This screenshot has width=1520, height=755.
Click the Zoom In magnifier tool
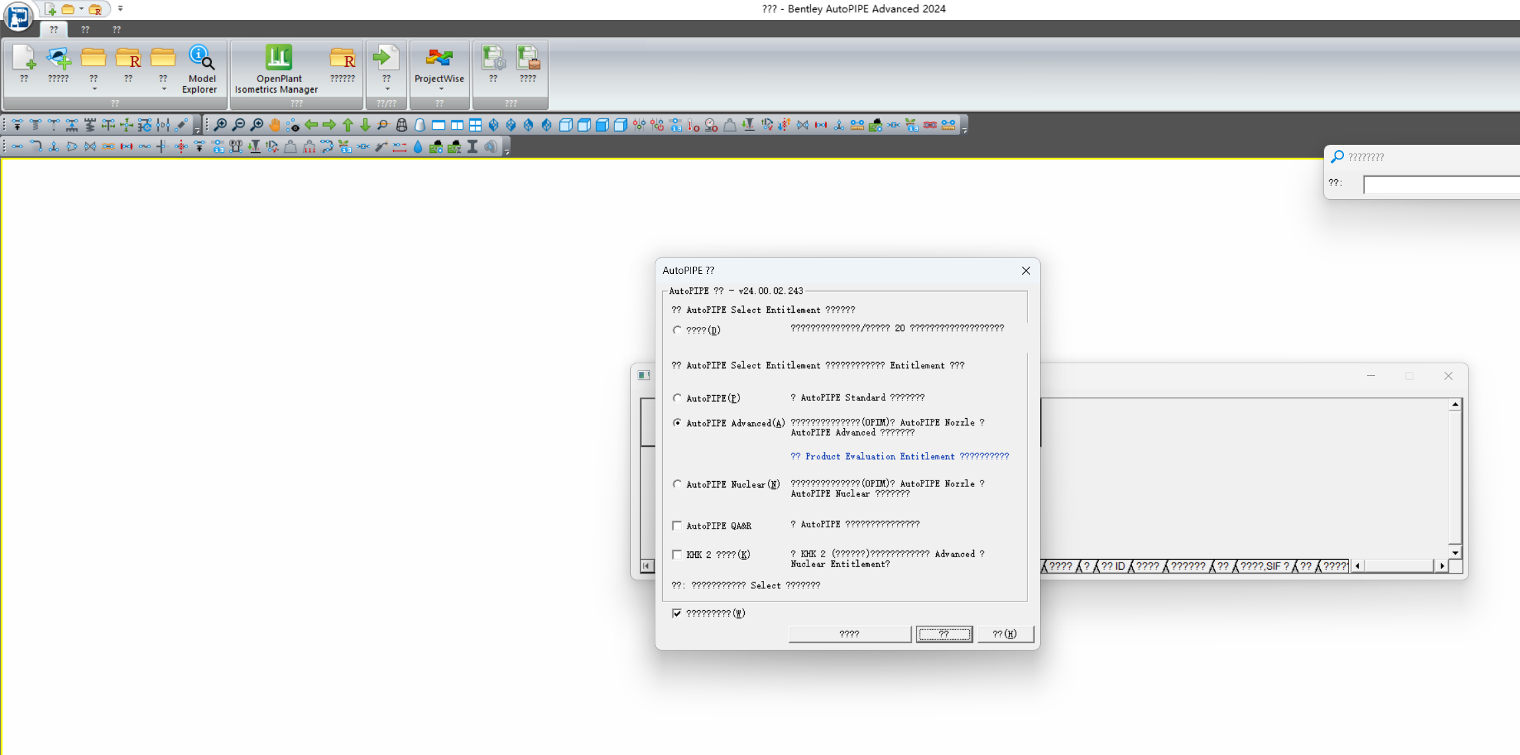click(220, 125)
